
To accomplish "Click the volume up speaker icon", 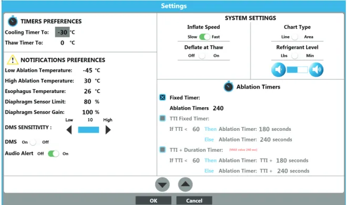I will click(316, 70).
